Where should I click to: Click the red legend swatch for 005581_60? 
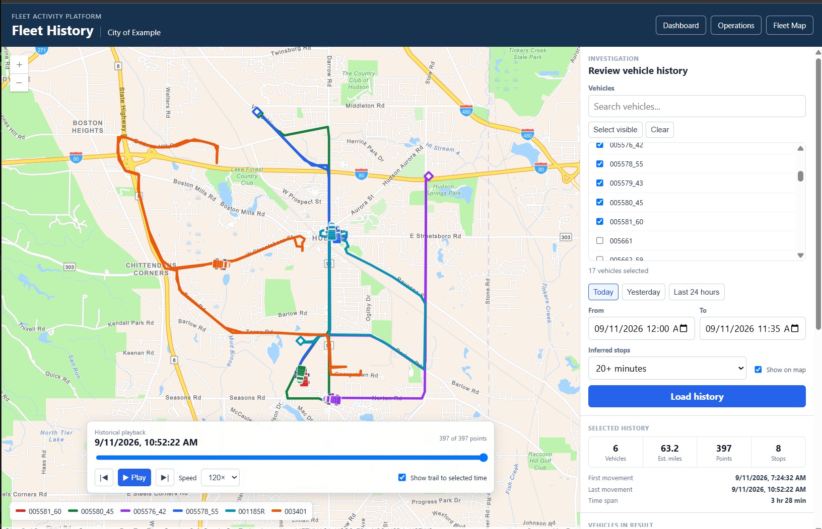click(x=21, y=511)
